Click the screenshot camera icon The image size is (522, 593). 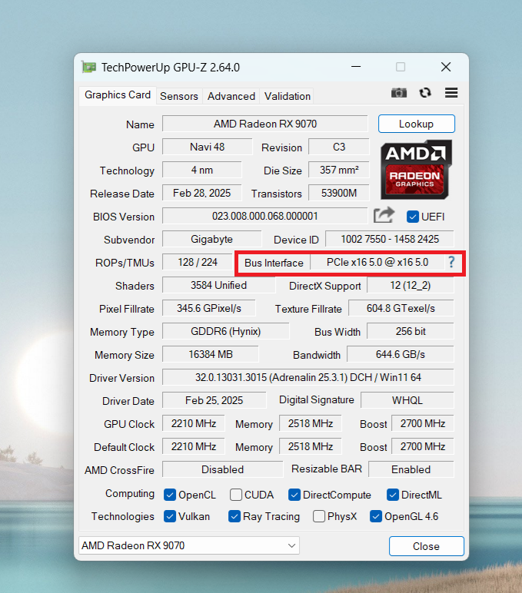(398, 93)
